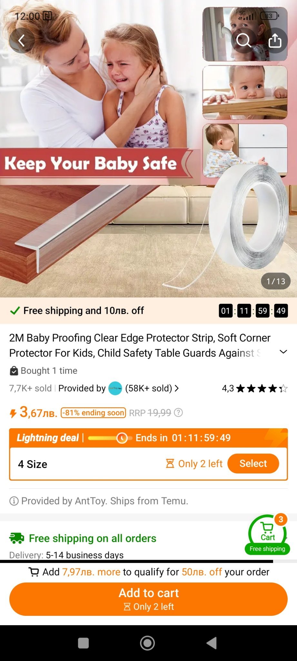Tap Android back triangle button
297x661 pixels.
pos(212,643)
